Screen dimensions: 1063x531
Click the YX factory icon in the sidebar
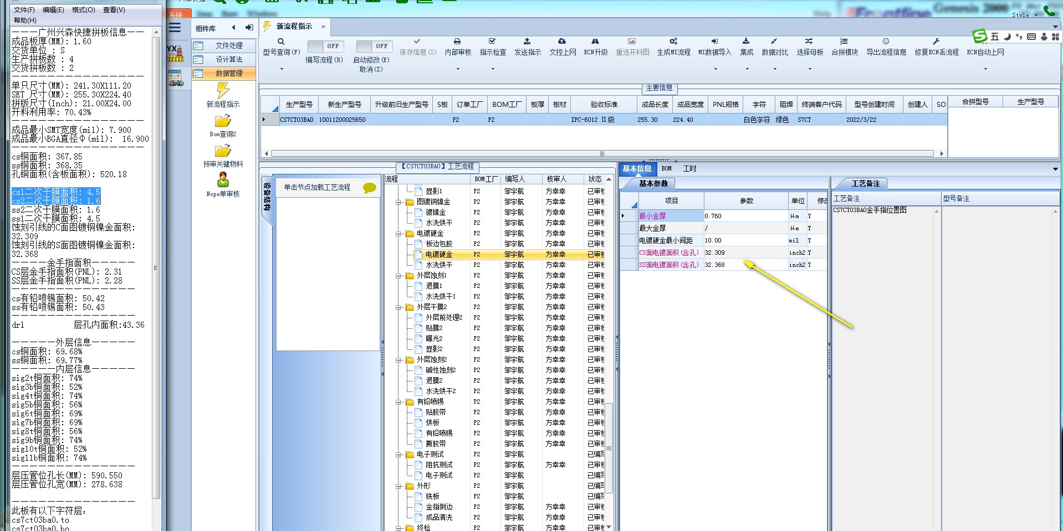click(x=176, y=53)
